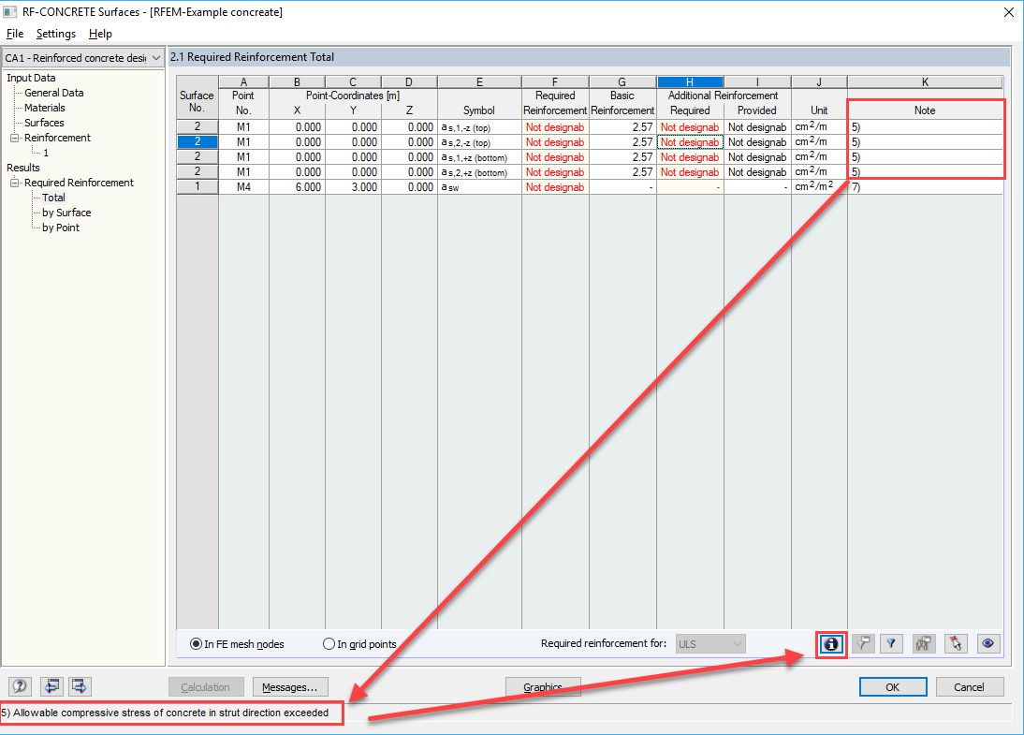Viewport: 1024px width, 735px height.
Task: Click symbol cell a s,1,-z (top)
Action: pos(479,127)
